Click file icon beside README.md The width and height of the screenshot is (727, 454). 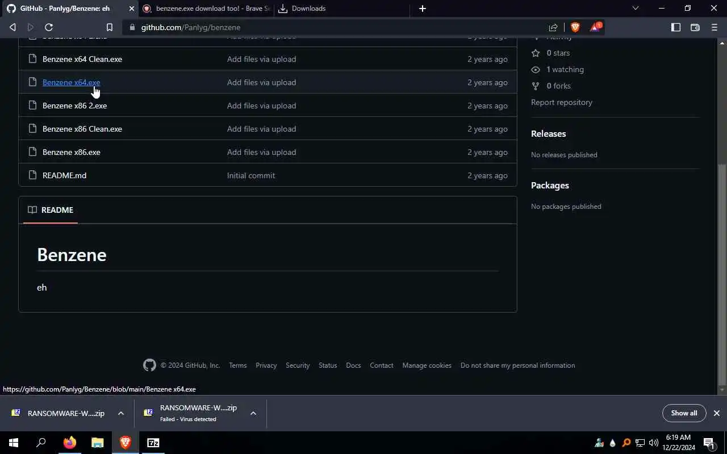[x=32, y=175]
